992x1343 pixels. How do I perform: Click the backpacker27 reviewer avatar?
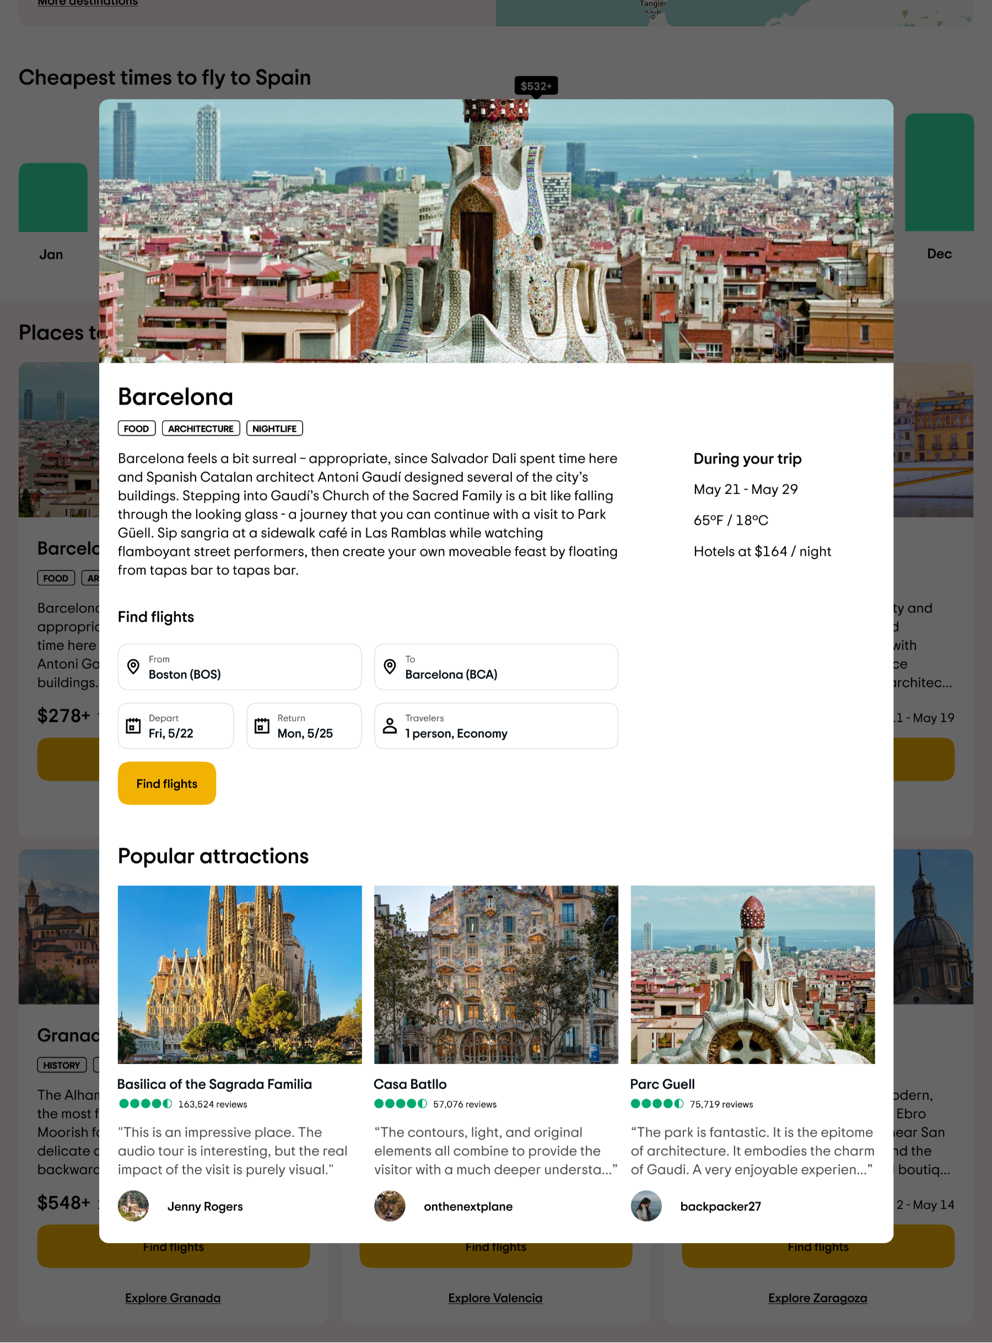pos(646,1206)
